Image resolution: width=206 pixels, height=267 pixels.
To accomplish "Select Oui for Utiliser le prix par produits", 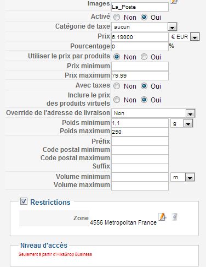I will tap(144, 57).
